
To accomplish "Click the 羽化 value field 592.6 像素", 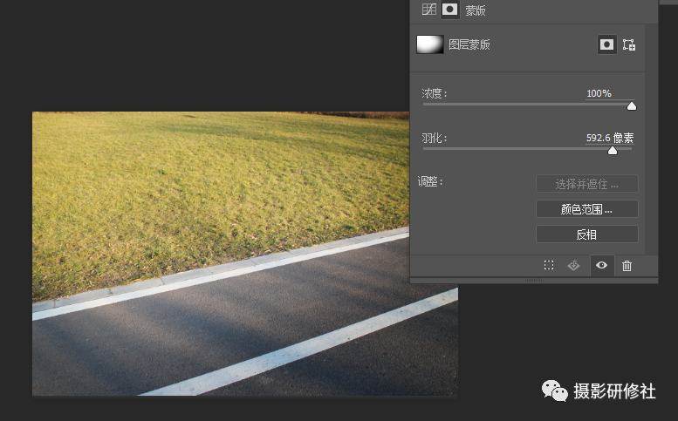I will pos(610,138).
